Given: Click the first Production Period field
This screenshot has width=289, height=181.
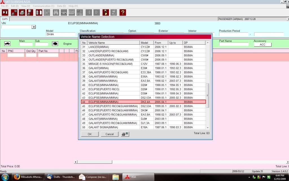Looking at the screenshot, I should click(x=234, y=34).
